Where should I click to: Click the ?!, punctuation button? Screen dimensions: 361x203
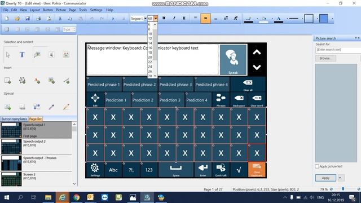pos(131,170)
